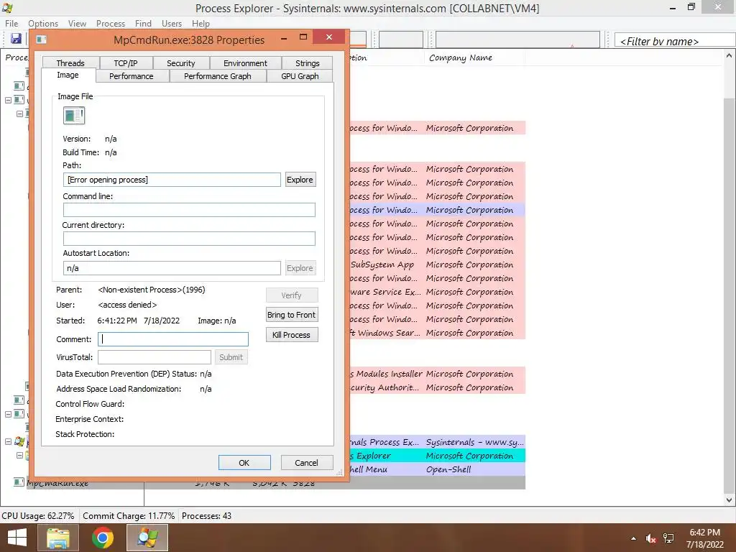This screenshot has width=736, height=552.
Task: Open the Windows Start button
Action: (x=17, y=538)
